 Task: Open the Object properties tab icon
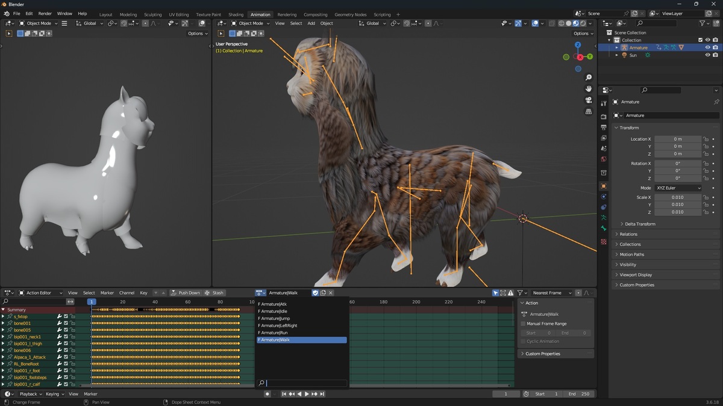click(x=604, y=186)
